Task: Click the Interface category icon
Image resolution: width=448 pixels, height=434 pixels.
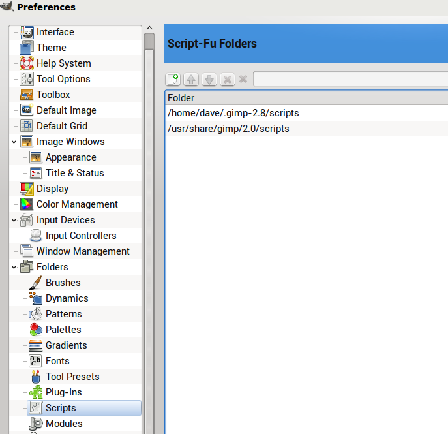Action: 27,32
